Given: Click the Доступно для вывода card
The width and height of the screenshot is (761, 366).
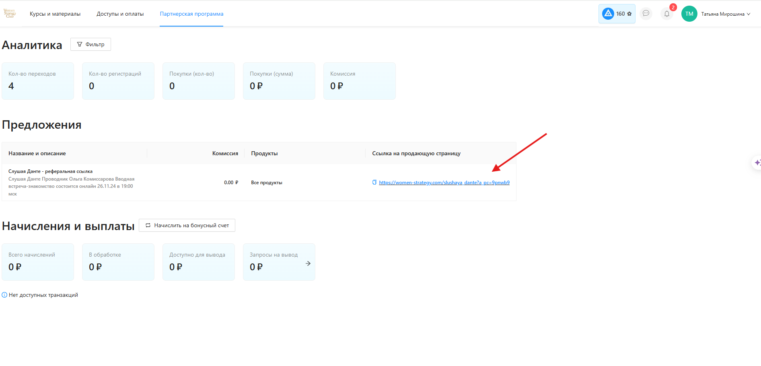Looking at the screenshot, I should click(x=199, y=262).
